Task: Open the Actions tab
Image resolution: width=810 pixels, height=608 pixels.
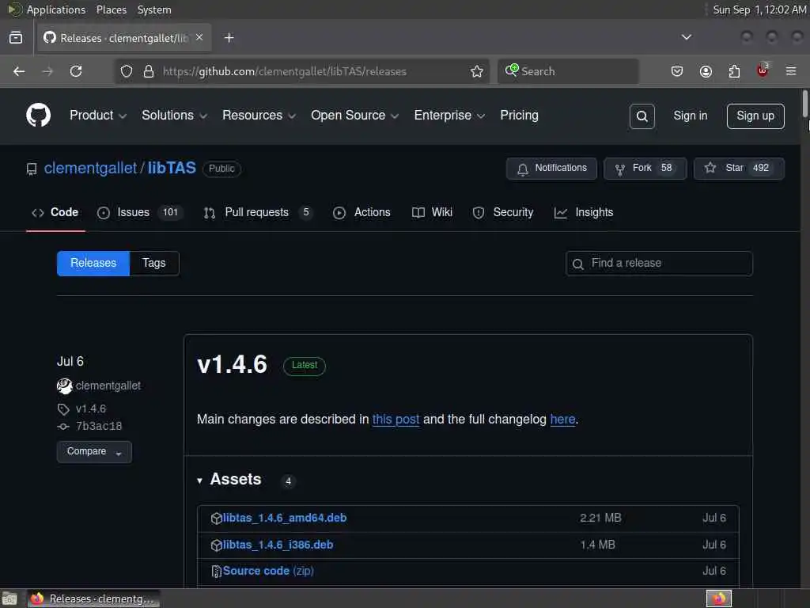Action: coord(361,212)
